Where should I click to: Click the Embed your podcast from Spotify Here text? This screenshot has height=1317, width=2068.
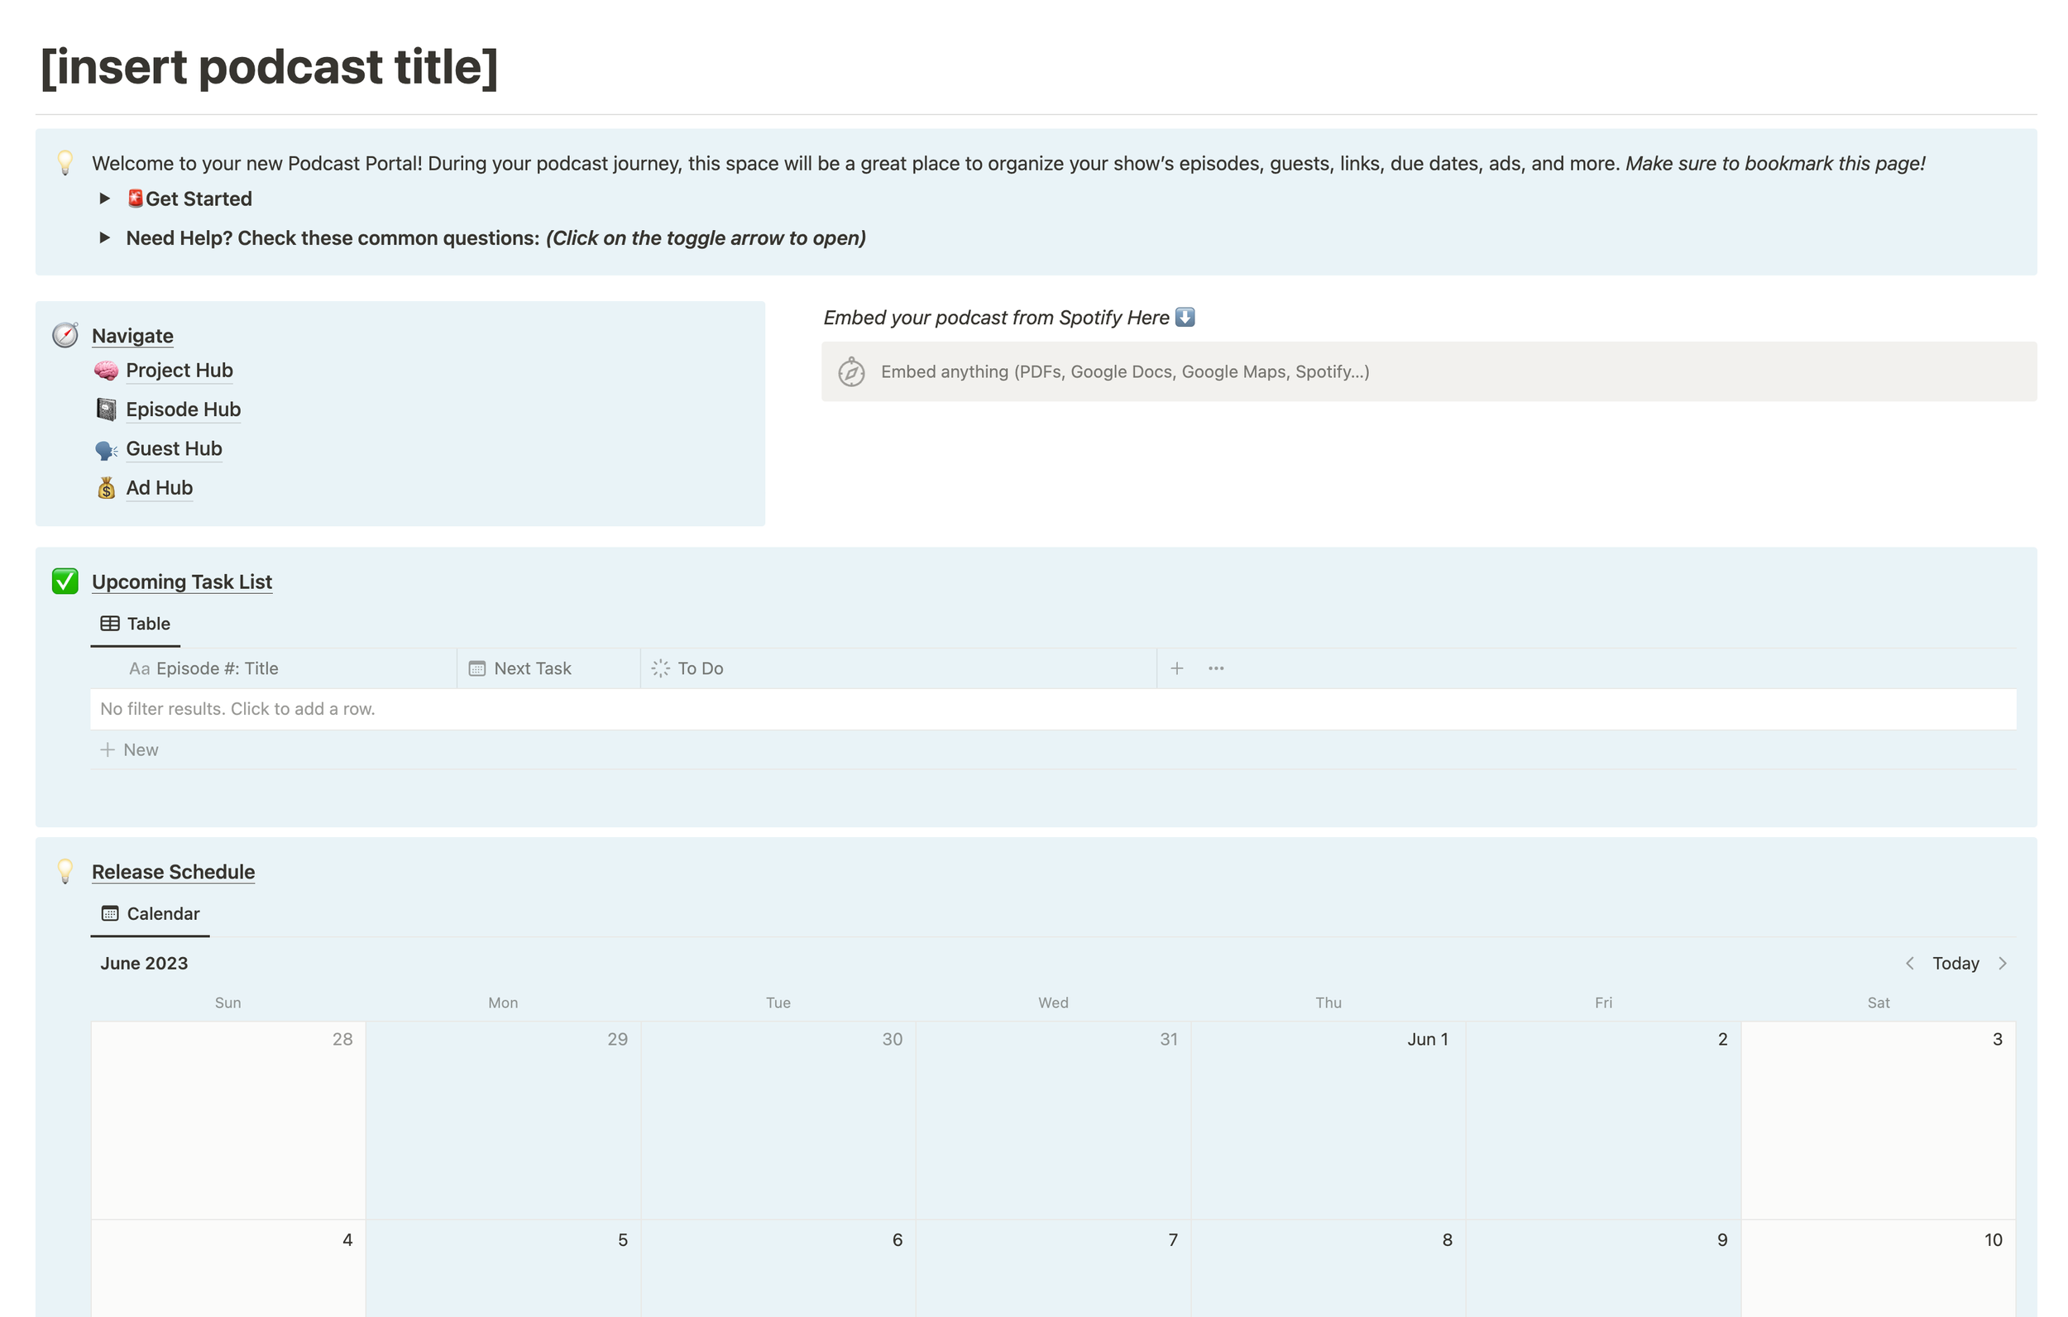996,318
